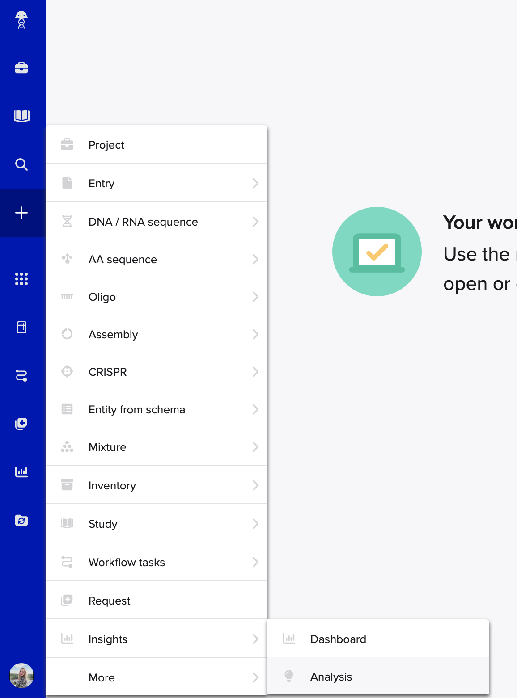Click the Search magnifier icon
The width and height of the screenshot is (517, 698).
coord(21,164)
